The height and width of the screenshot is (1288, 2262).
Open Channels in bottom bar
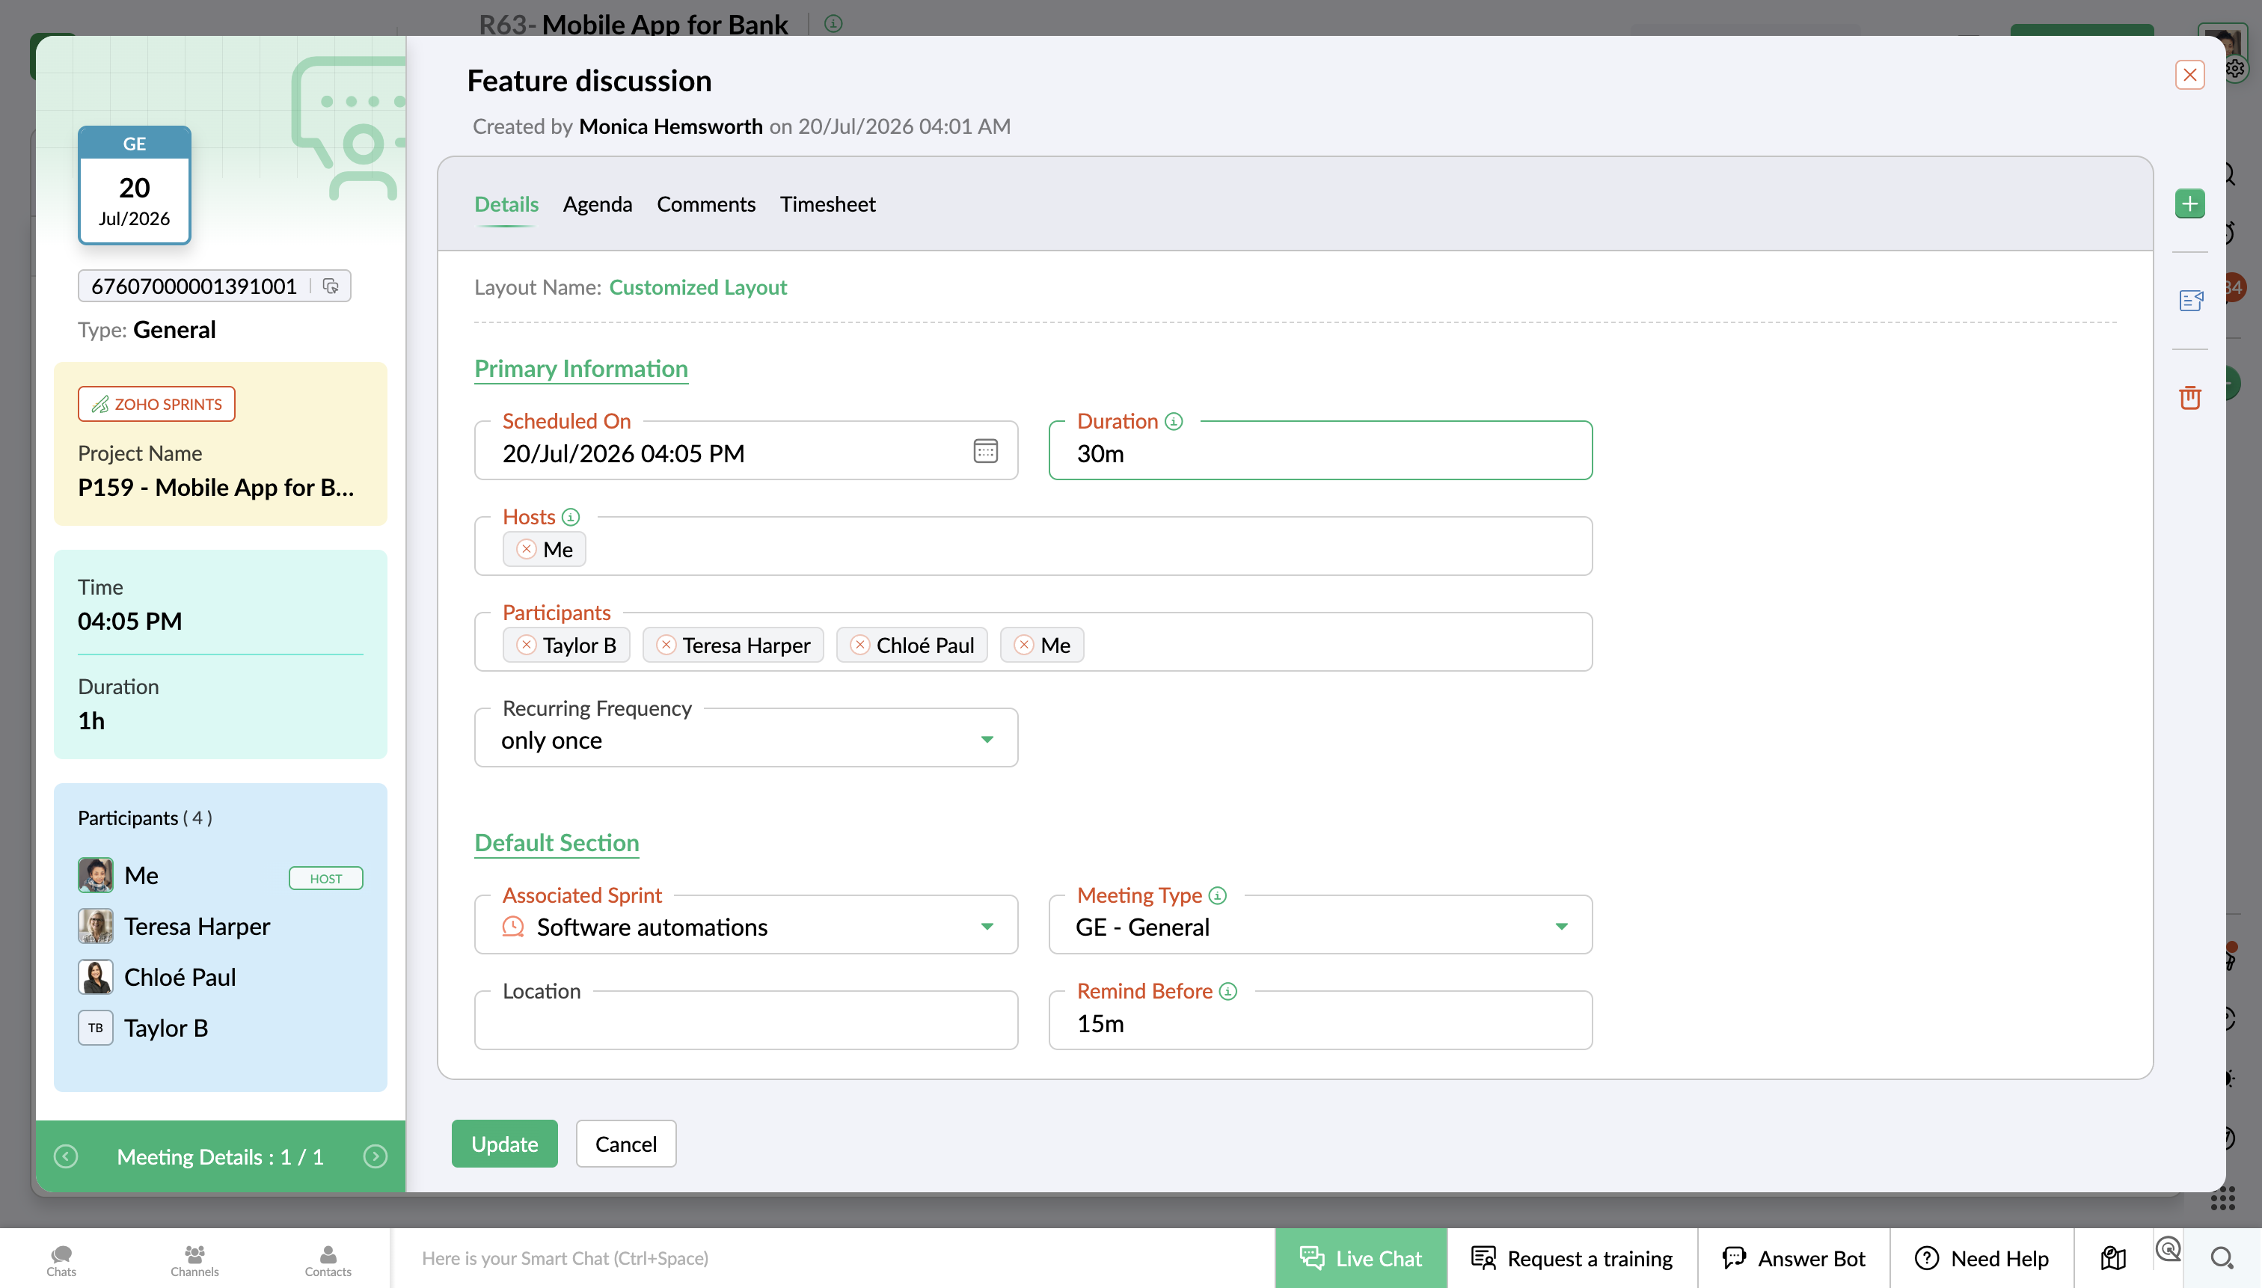coord(194,1260)
